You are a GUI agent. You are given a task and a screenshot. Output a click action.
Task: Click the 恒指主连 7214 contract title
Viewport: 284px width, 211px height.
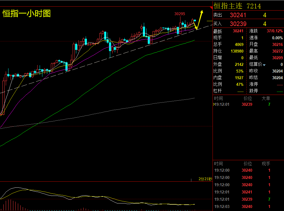pyautogui.click(x=237, y=6)
